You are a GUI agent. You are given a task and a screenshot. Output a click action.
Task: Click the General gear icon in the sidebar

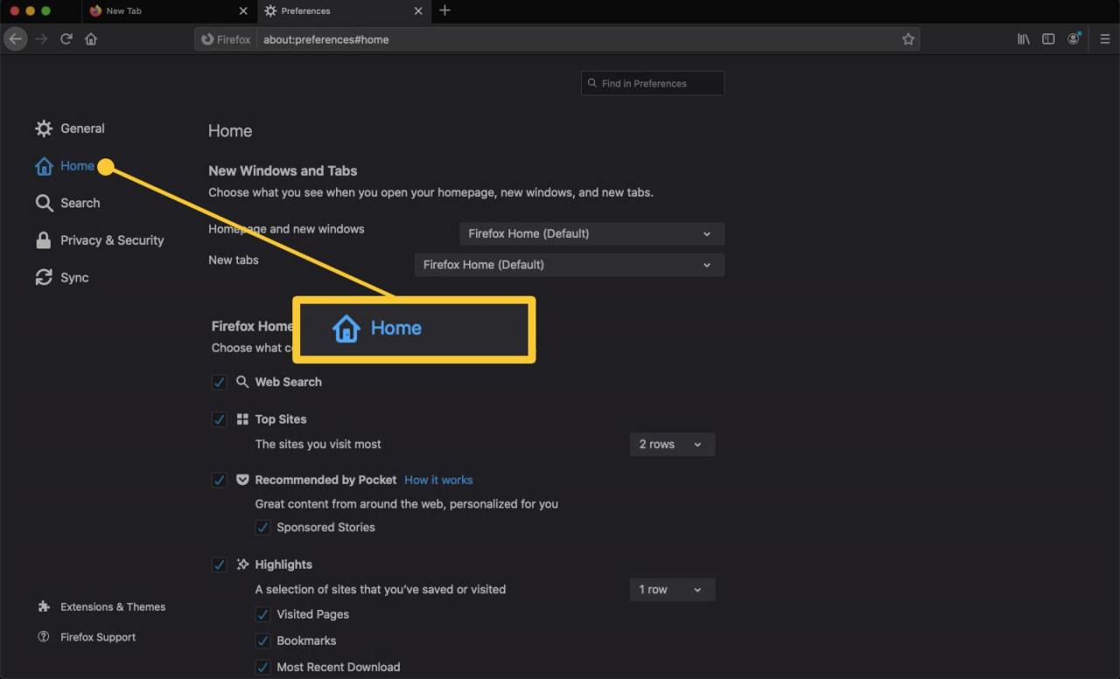click(44, 129)
